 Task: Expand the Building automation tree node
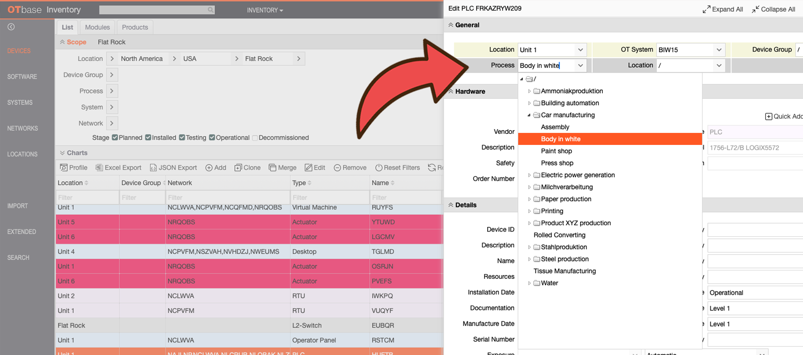pos(529,103)
